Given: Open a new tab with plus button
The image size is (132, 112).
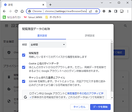Looking at the screenshot, I should pos(50,5).
